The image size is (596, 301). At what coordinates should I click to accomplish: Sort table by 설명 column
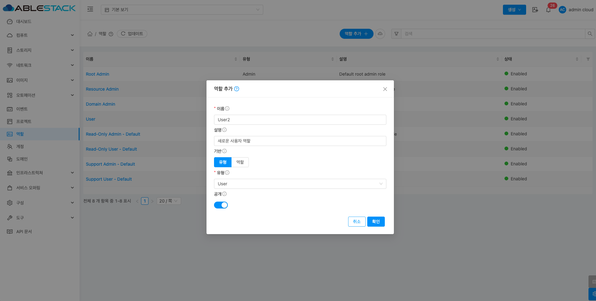(498, 59)
